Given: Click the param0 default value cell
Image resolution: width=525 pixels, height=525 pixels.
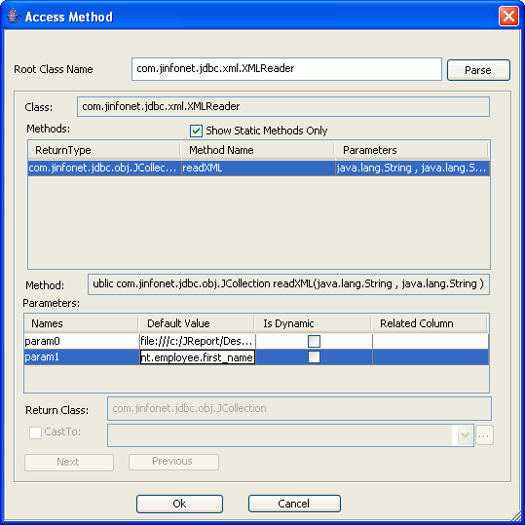Looking at the screenshot, I should (197, 341).
